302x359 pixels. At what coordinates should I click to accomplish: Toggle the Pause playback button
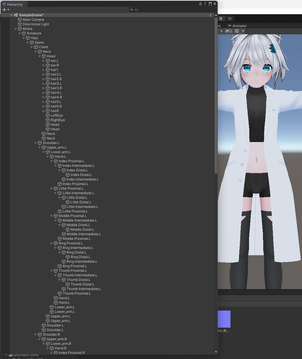point(221,18)
